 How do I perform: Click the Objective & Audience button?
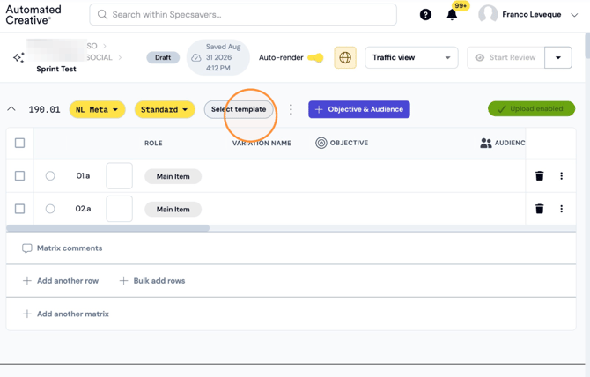(359, 109)
